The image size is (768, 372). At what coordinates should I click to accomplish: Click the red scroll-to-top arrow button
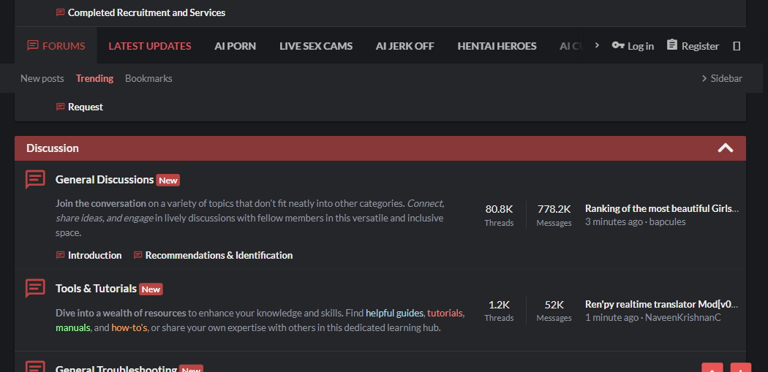(x=712, y=368)
